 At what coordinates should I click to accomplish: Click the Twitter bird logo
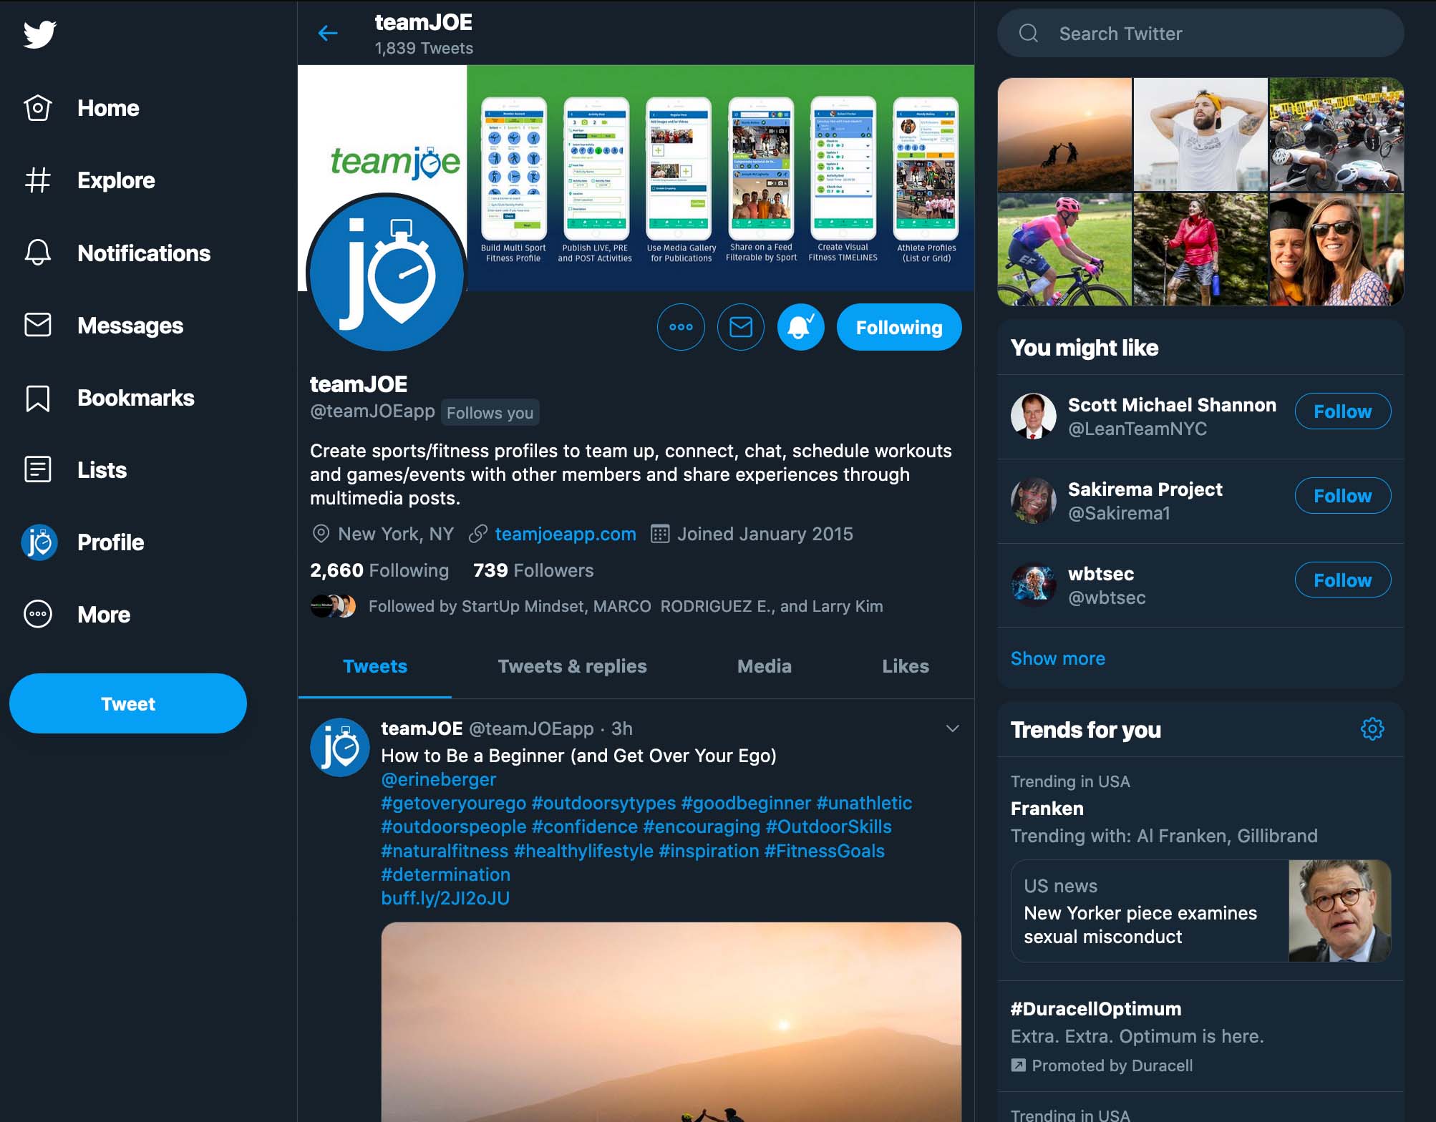(39, 34)
